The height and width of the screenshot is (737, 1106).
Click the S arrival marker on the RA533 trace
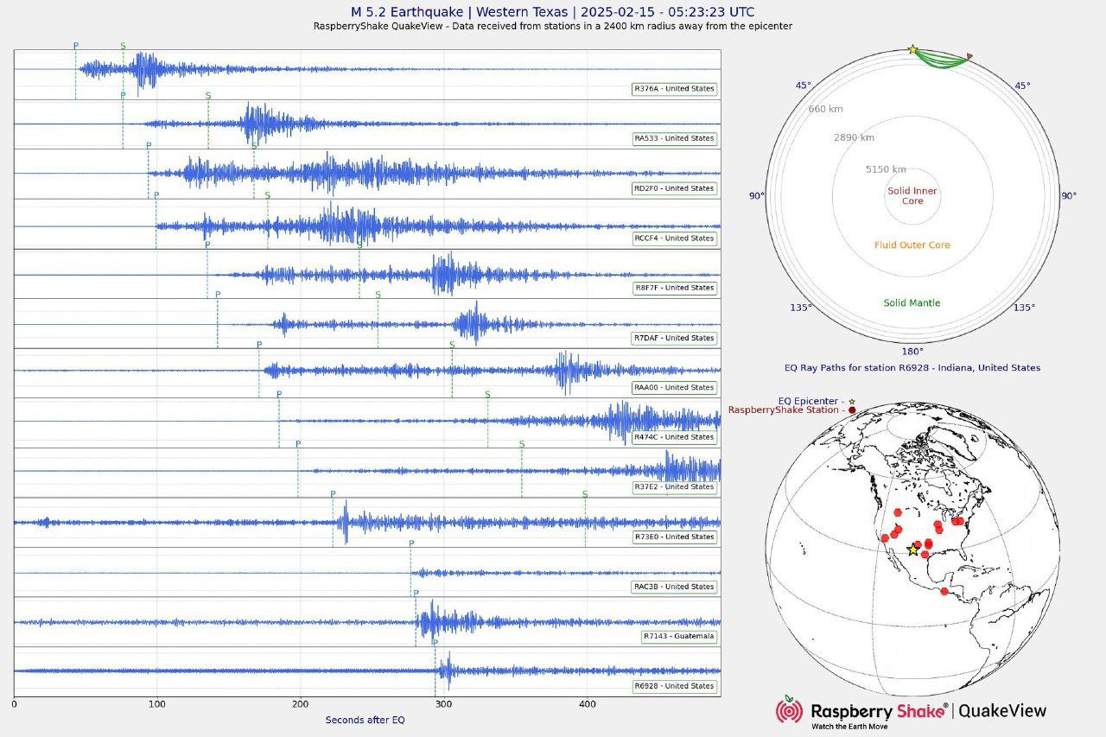pyautogui.click(x=207, y=96)
